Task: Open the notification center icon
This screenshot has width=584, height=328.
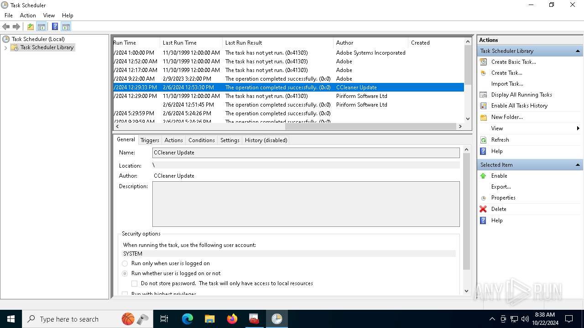Action: tap(569, 319)
